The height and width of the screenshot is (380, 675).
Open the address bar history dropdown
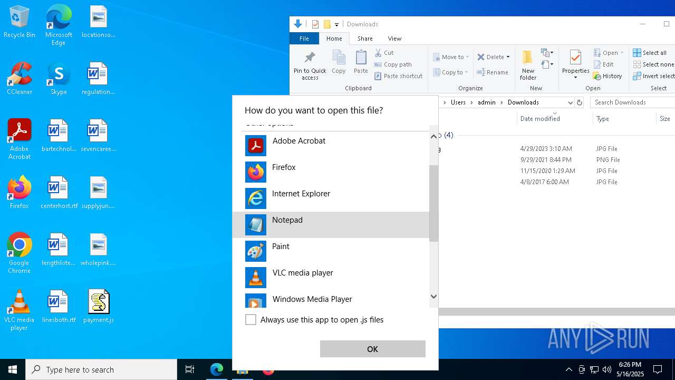click(x=570, y=102)
